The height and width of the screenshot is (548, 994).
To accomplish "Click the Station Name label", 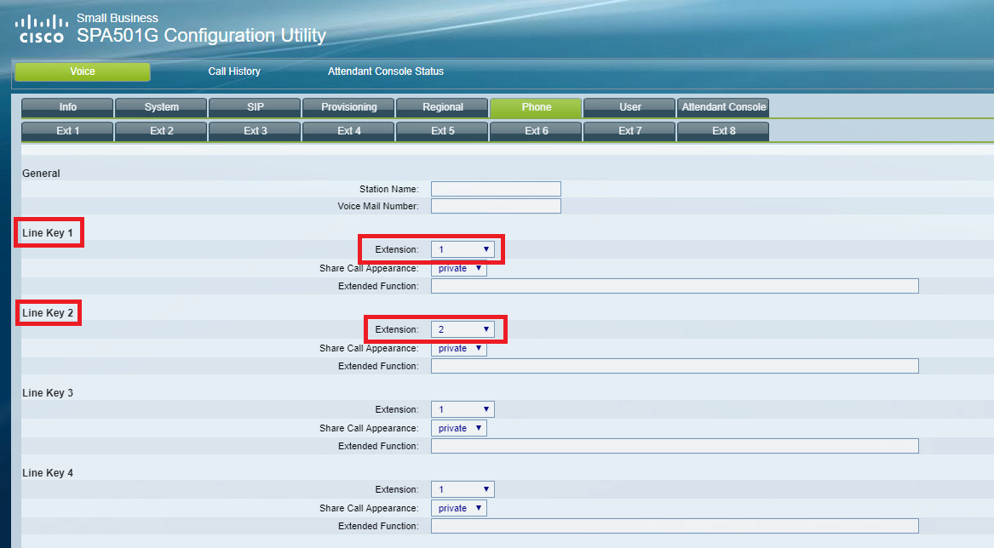I will pos(388,189).
